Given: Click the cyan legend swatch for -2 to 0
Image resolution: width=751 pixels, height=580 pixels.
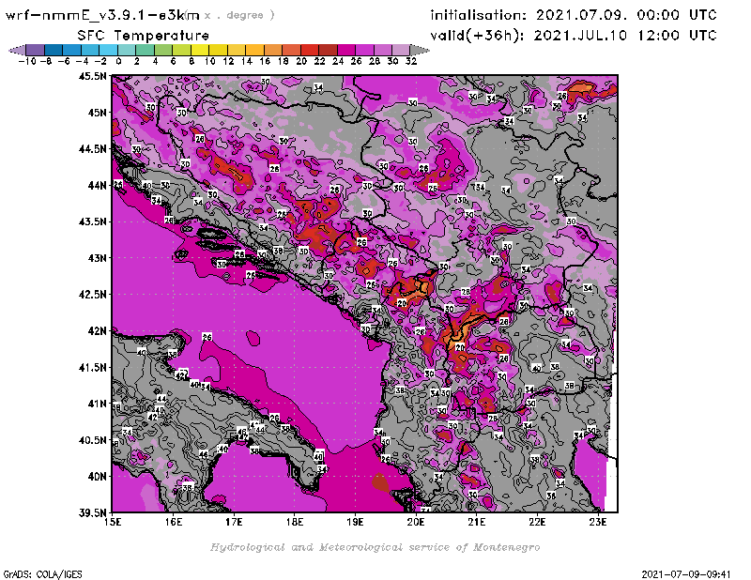Looking at the screenshot, I should point(109,50).
